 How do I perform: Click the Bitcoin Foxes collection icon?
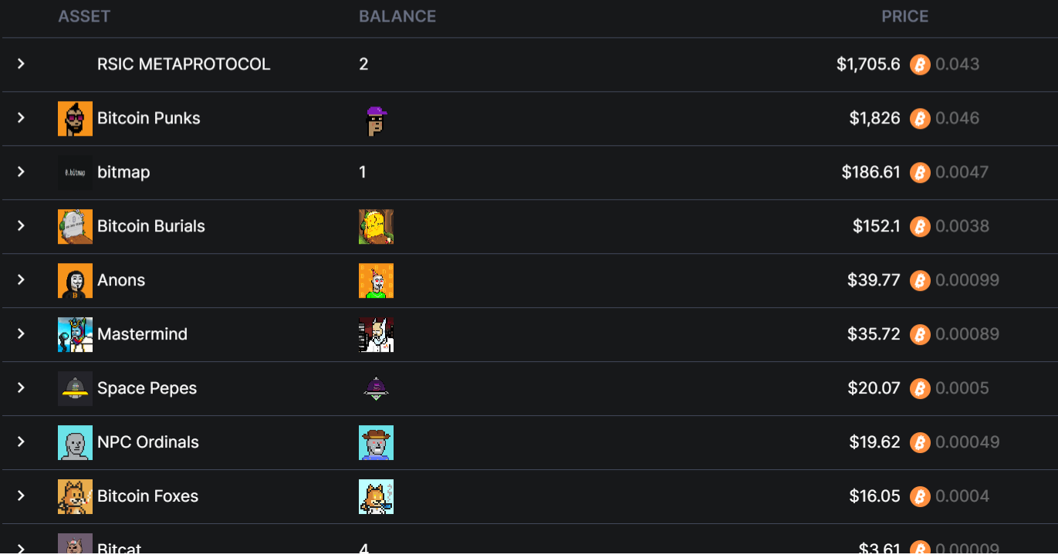(x=75, y=496)
